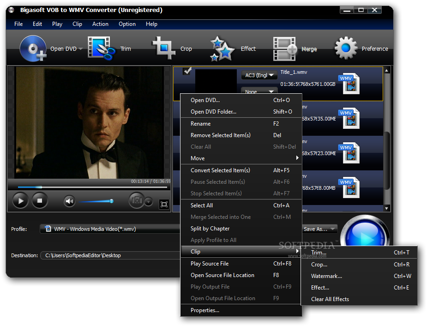Click the video preview frame
Screen dimensions: 427x326
89,122
